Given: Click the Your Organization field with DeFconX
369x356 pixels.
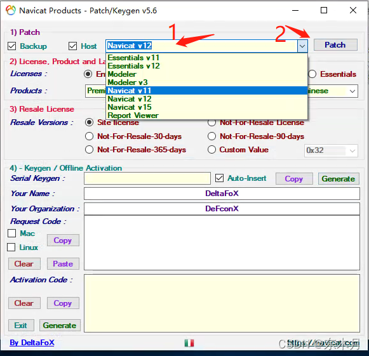Looking at the screenshot, I should [x=222, y=209].
